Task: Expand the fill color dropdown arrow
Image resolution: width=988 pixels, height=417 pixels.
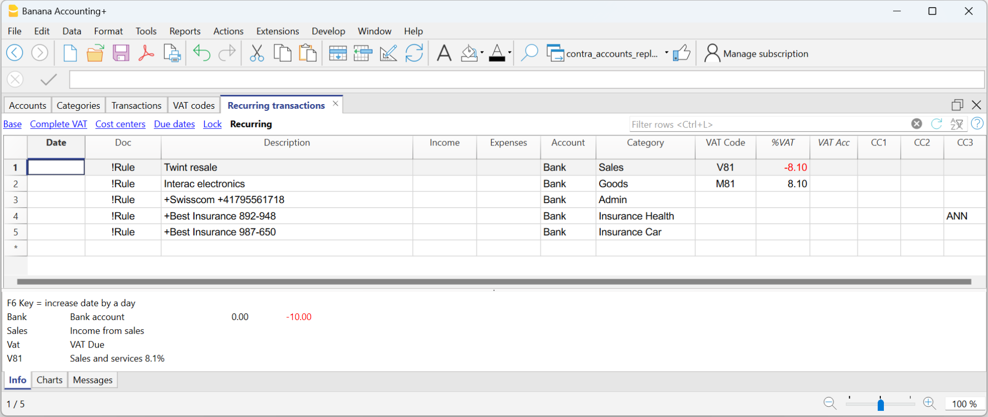Action: coord(482,53)
